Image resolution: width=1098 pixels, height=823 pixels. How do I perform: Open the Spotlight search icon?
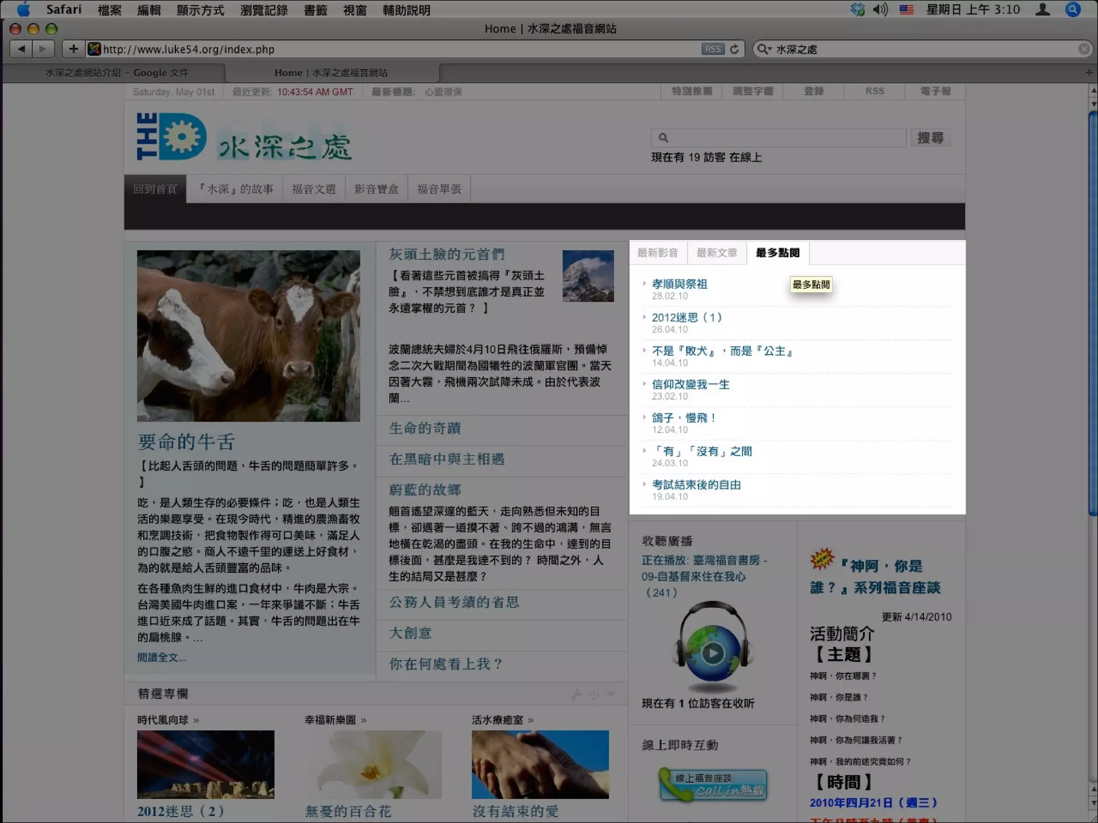[1073, 10]
